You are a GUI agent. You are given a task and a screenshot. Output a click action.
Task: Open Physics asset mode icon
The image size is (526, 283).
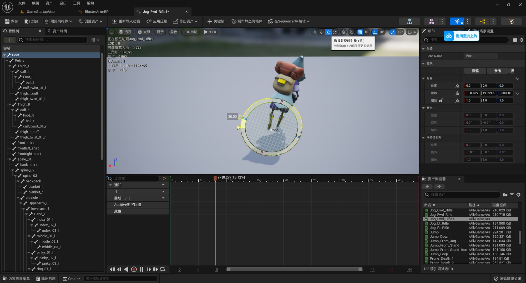[x=511, y=21]
